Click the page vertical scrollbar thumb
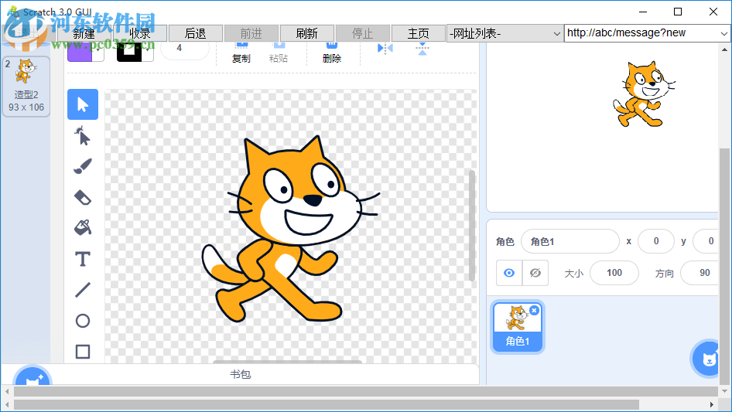Screen dimensions: 732x412 (724, 266)
